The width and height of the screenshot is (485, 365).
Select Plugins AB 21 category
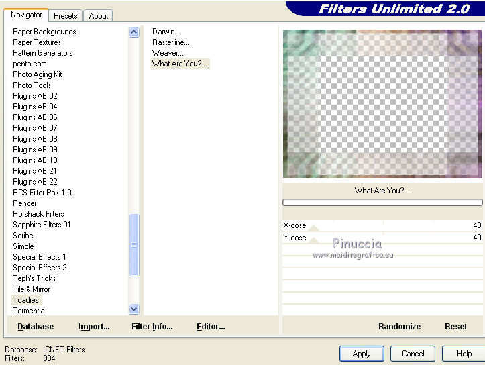pos(35,170)
